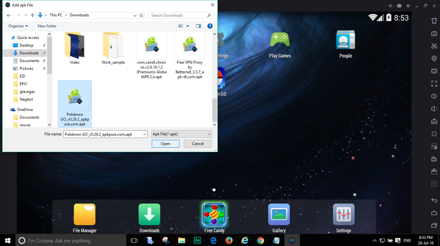Open the file type filter dropdown
Screen dimensions: 440x246
tap(182, 134)
